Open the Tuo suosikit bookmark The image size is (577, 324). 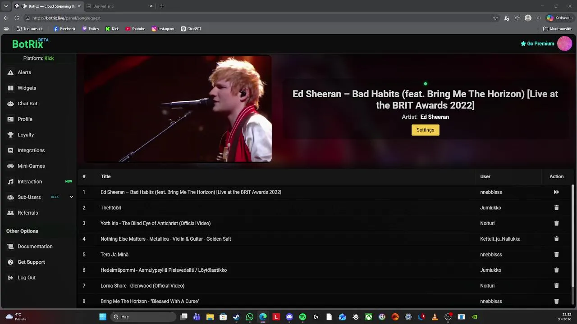click(x=30, y=29)
